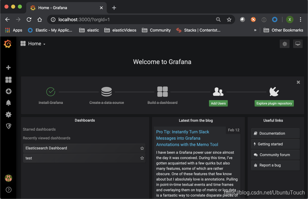Click the Explore plugin repository button

point(274,103)
